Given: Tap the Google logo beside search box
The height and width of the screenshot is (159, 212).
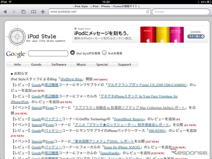Looking at the screenshot, I should (x=16, y=54).
